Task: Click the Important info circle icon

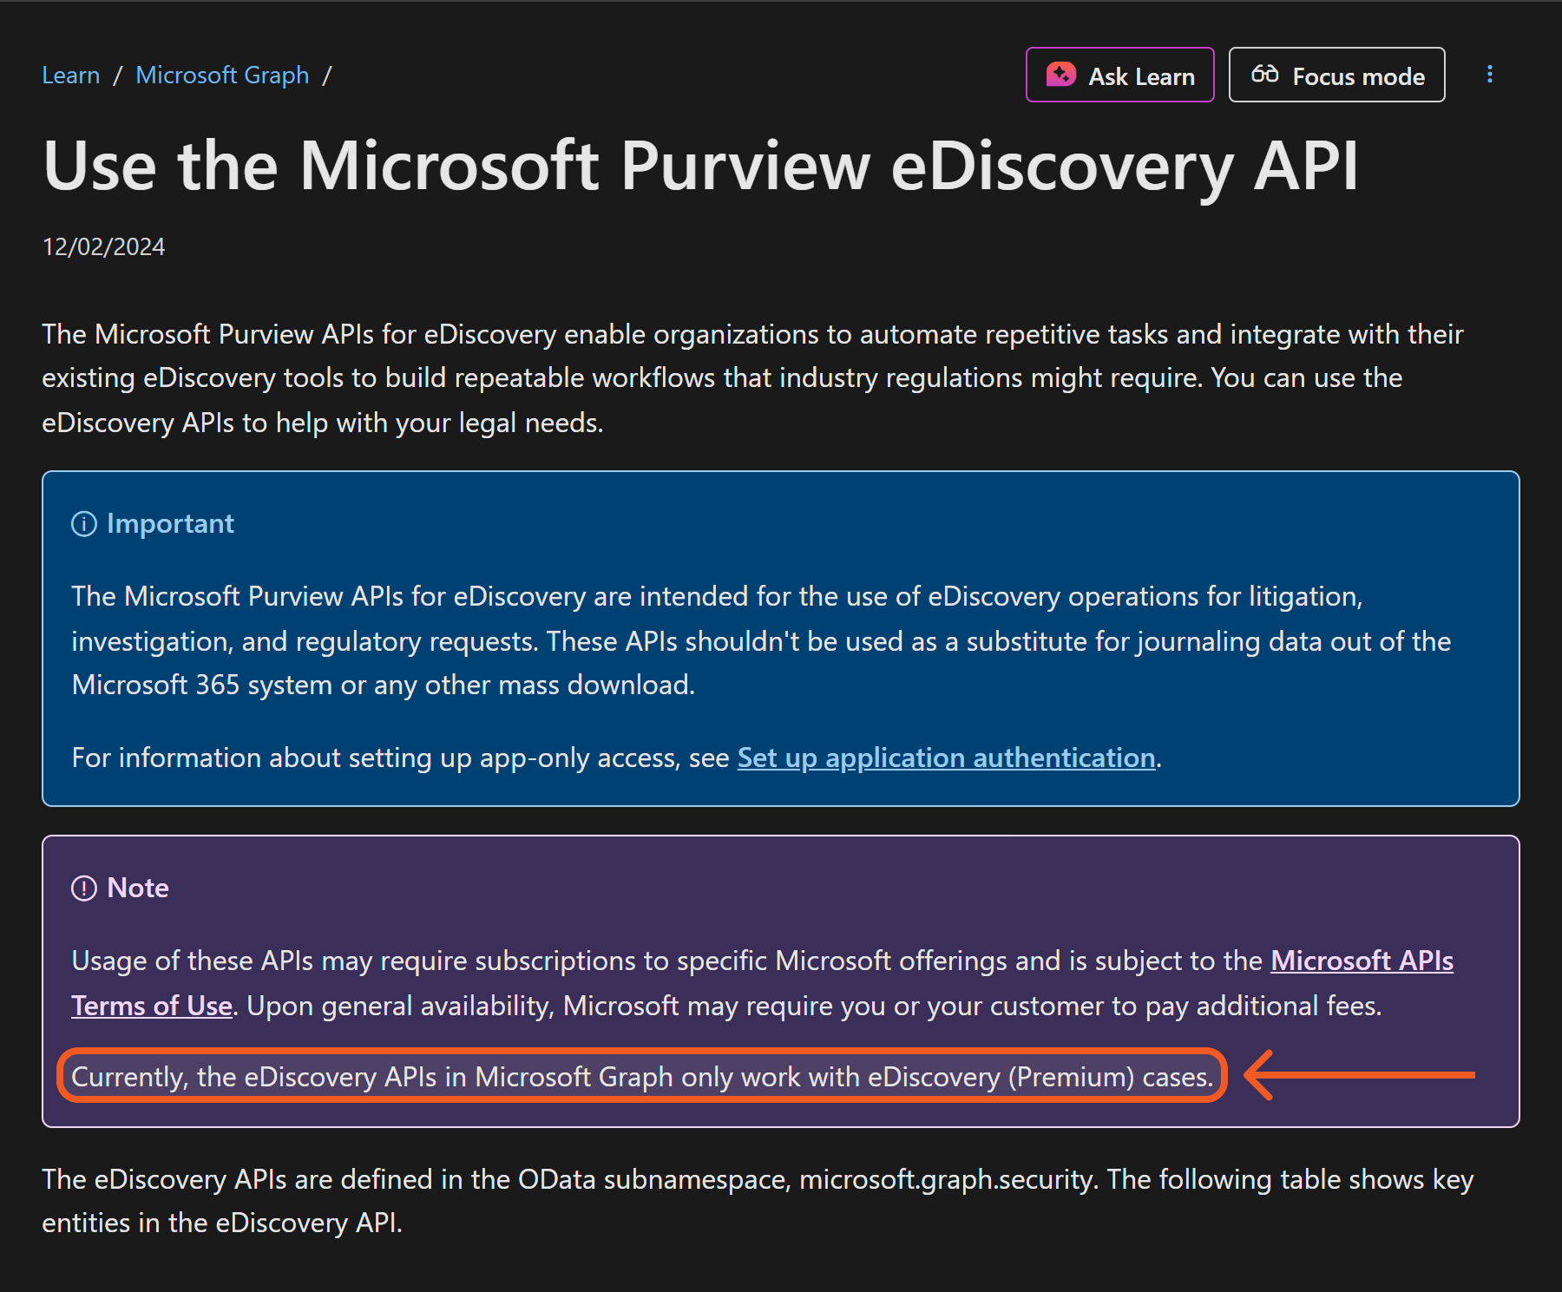Action: [84, 524]
